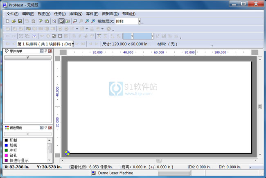The height and width of the screenshot is (178, 266).
Task: Open the 零件(P) menu
Action: click(92, 14)
